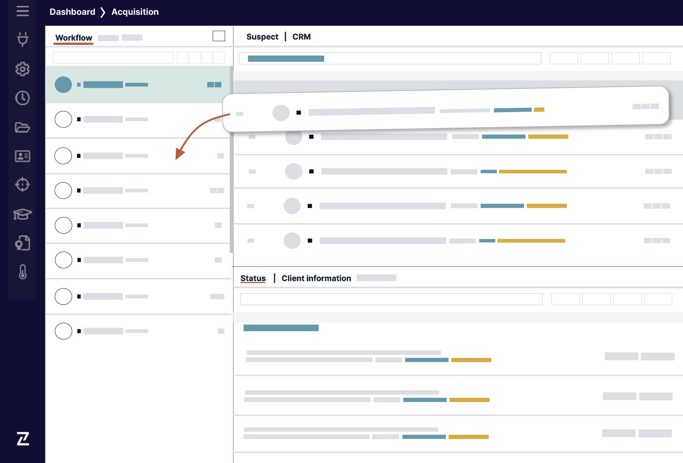Switch to the Workflow tab
This screenshot has height=463, width=683.
pos(74,38)
